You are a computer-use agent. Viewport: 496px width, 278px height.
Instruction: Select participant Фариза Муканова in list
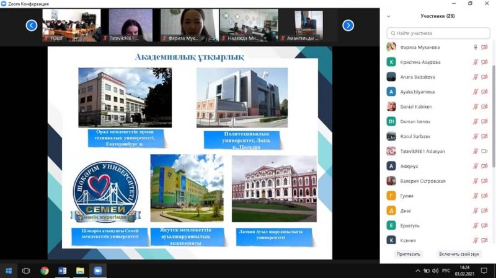438,47
